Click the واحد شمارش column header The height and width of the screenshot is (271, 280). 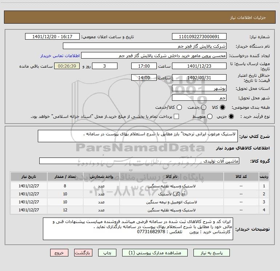101,176
